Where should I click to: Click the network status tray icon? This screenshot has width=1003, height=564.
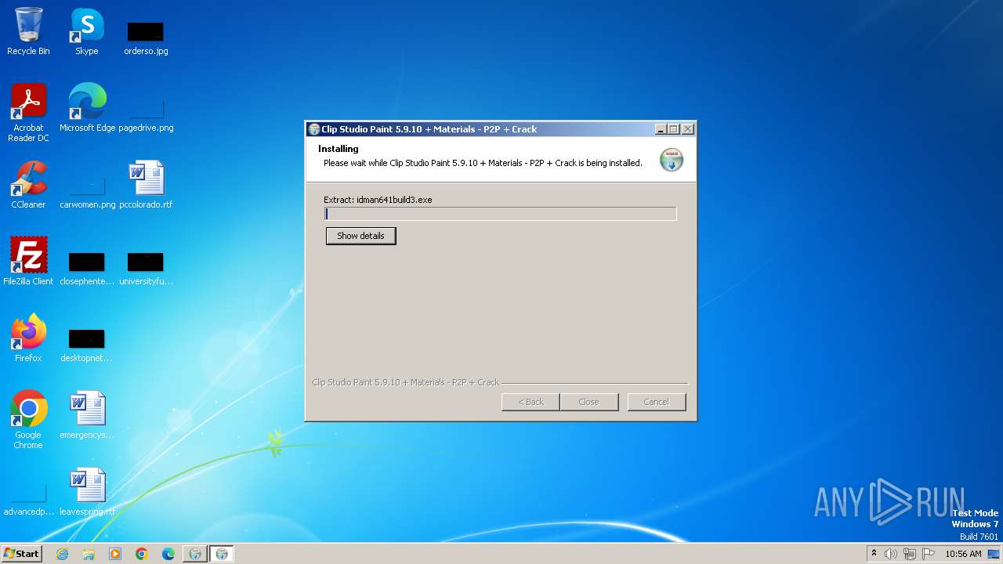point(910,554)
